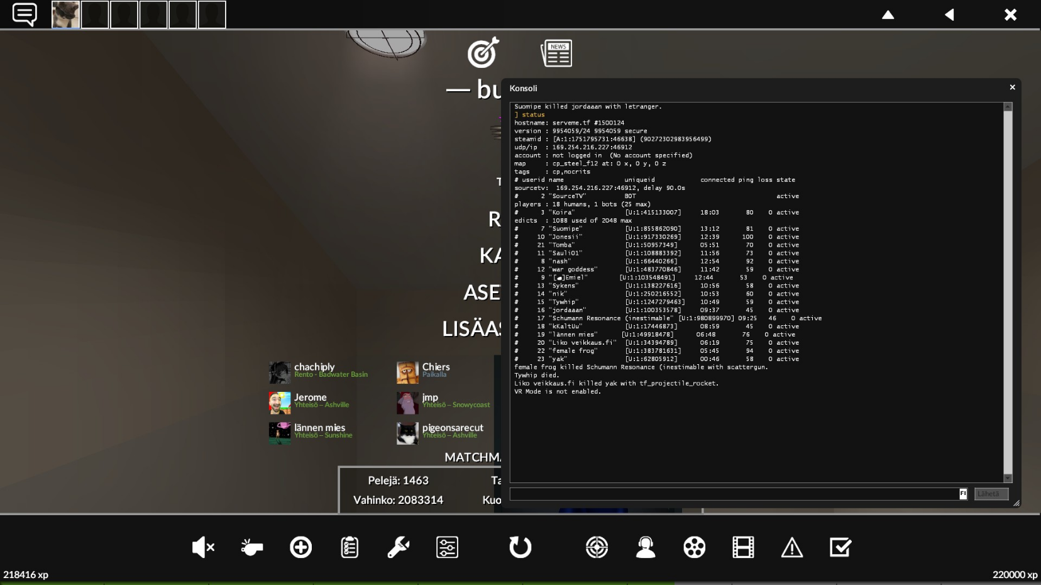
Task: Click the console resize grip corner
Action: point(1016,503)
